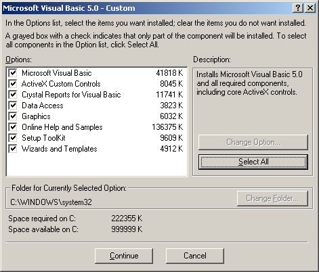Uncheck the ActiveX Custom Controls checkbox
319x272 pixels.
[13, 84]
